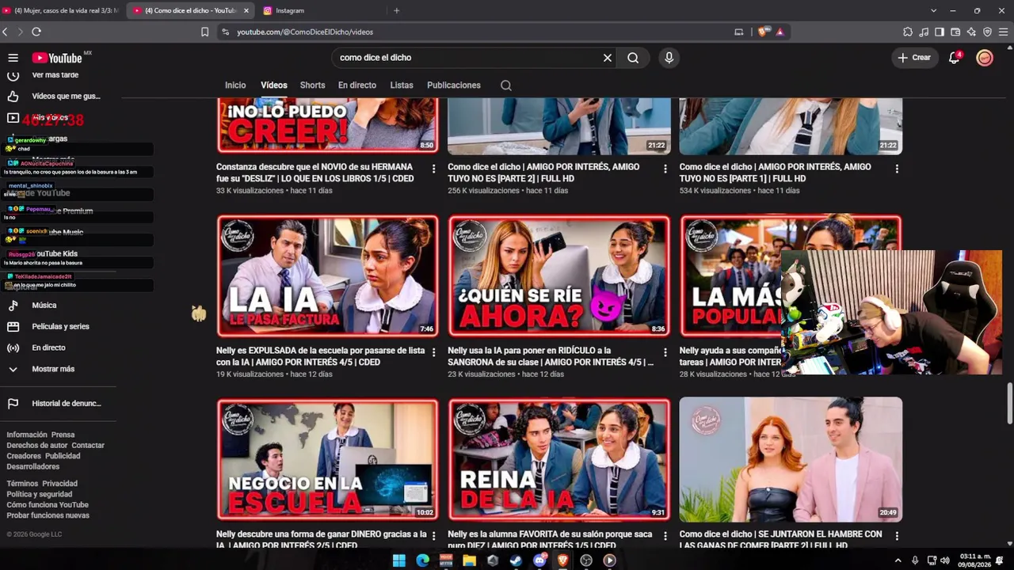
Task: Open OBS Studio from the taskbar
Action: [586, 560]
